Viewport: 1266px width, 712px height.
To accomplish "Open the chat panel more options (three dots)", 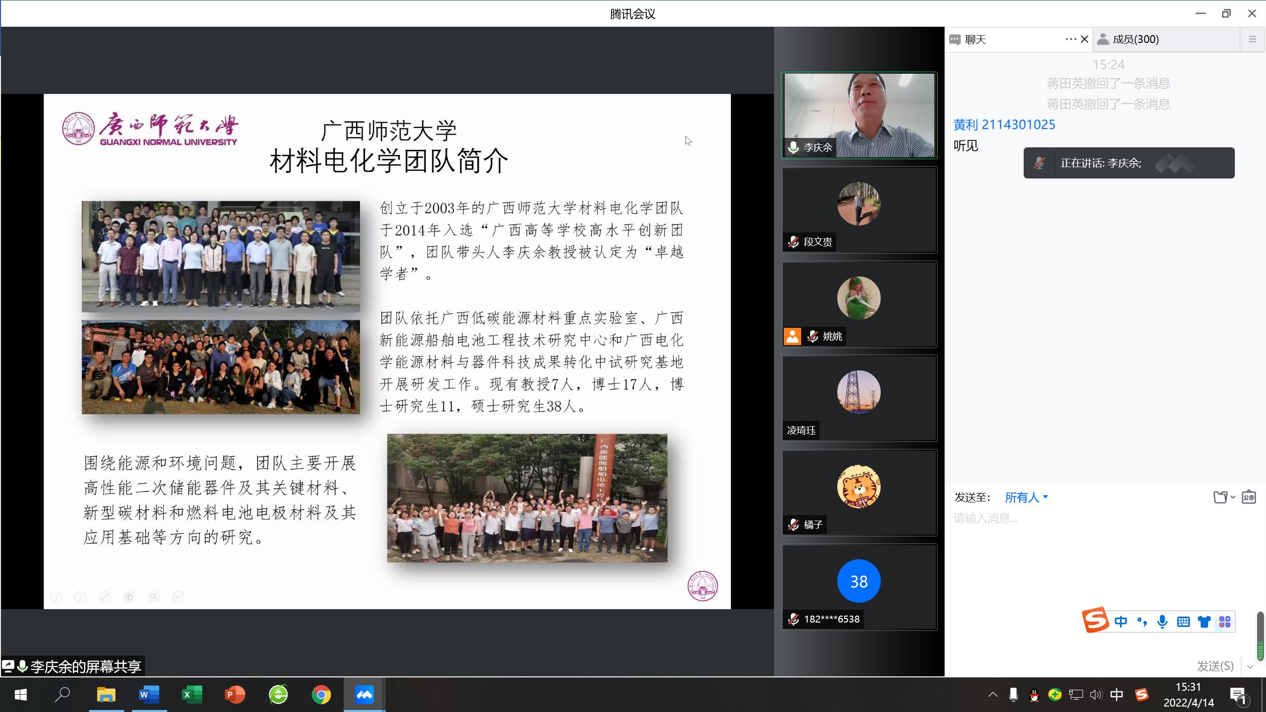I will pyautogui.click(x=1070, y=39).
